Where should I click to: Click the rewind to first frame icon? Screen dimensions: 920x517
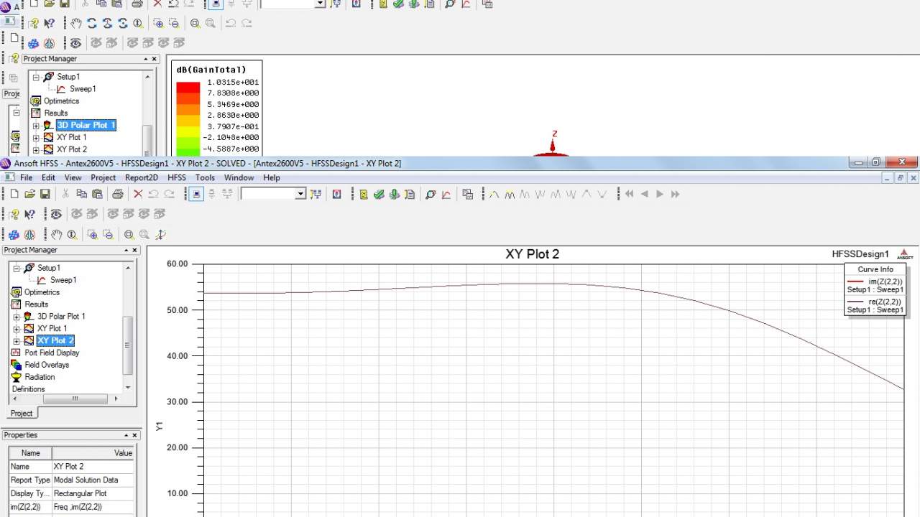[630, 194]
